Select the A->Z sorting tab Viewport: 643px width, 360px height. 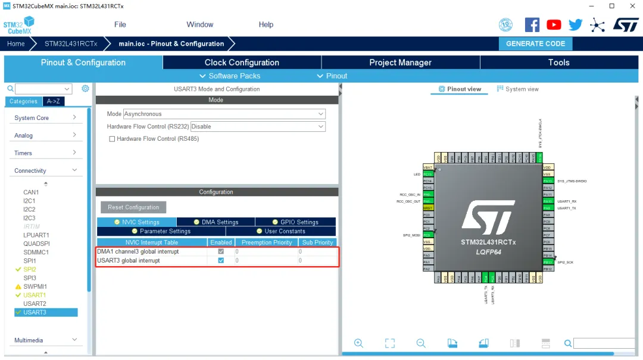[x=54, y=102]
